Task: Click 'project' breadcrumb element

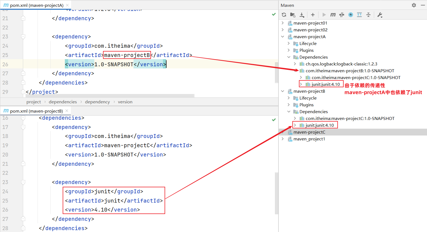Action: [34, 102]
